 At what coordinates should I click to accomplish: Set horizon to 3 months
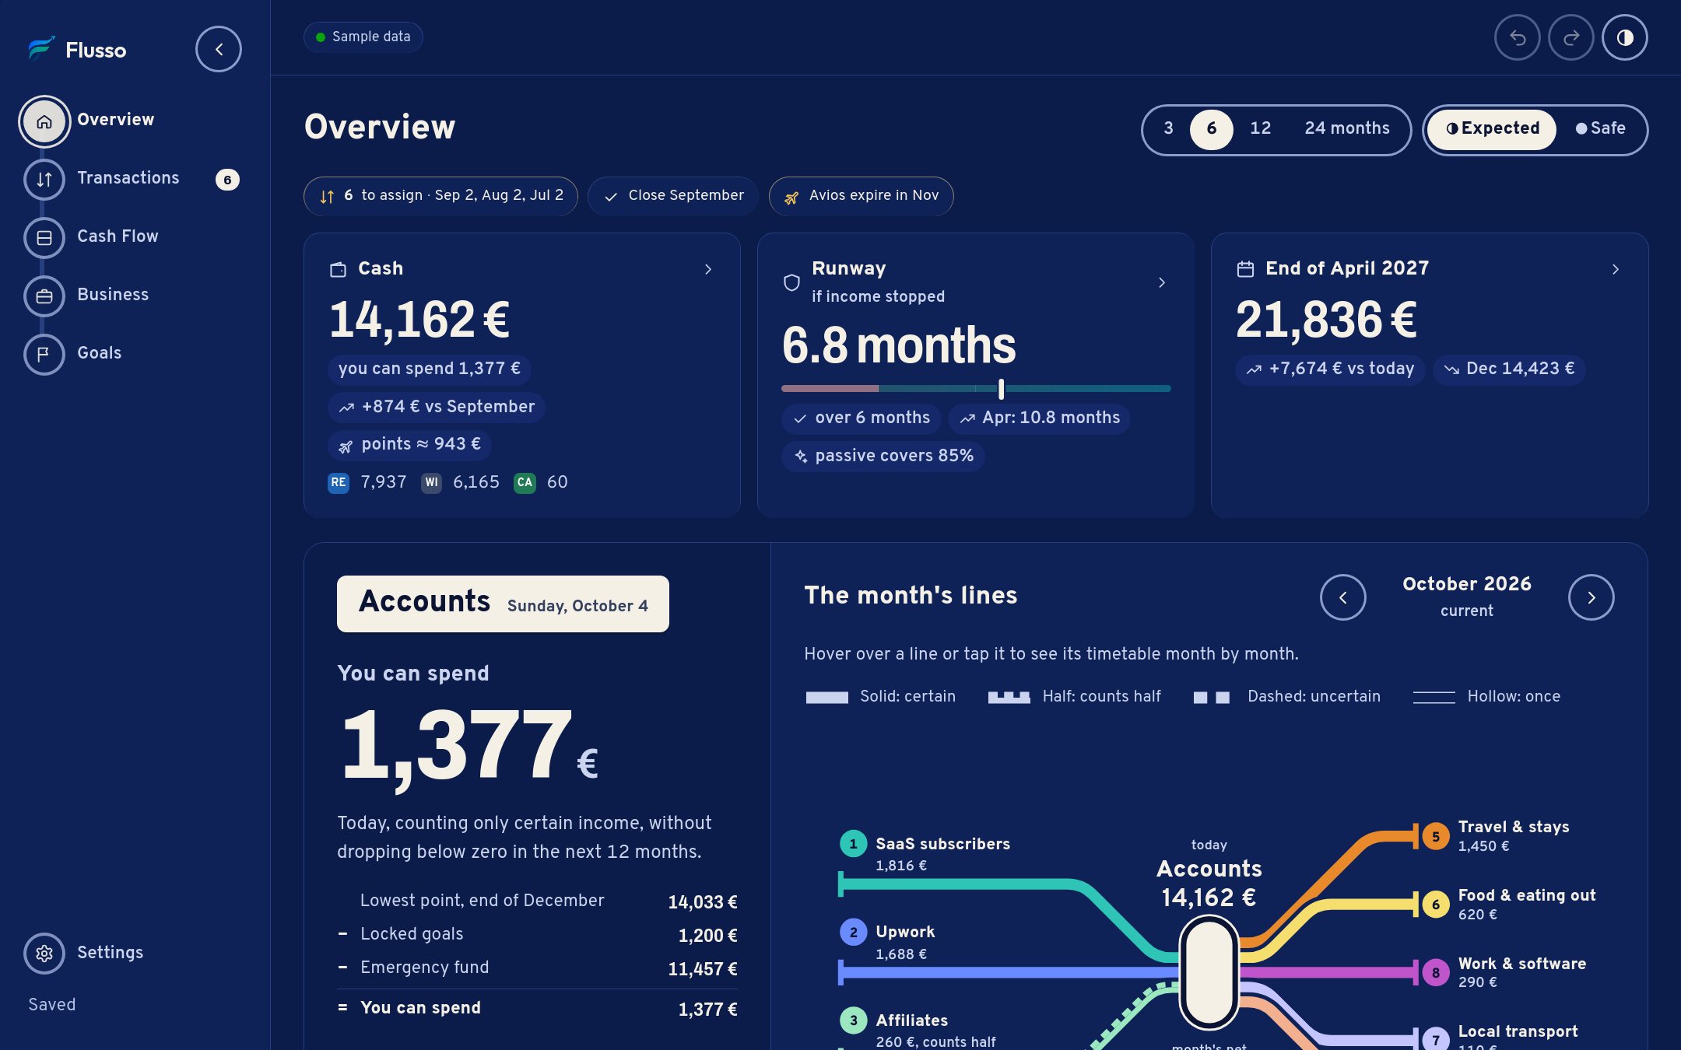[x=1168, y=129]
